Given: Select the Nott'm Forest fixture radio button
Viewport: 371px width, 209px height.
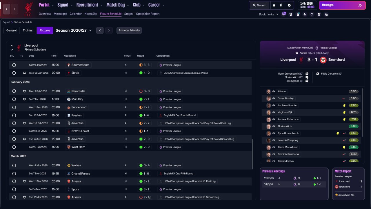Looking at the screenshot, I should coord(14,131).
